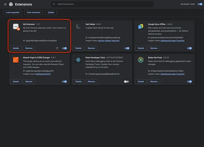
Task: Click the React Developer Tools name text
Action: [95, 57]
